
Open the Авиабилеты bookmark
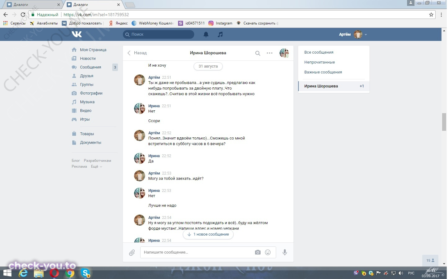coord(44,23)
